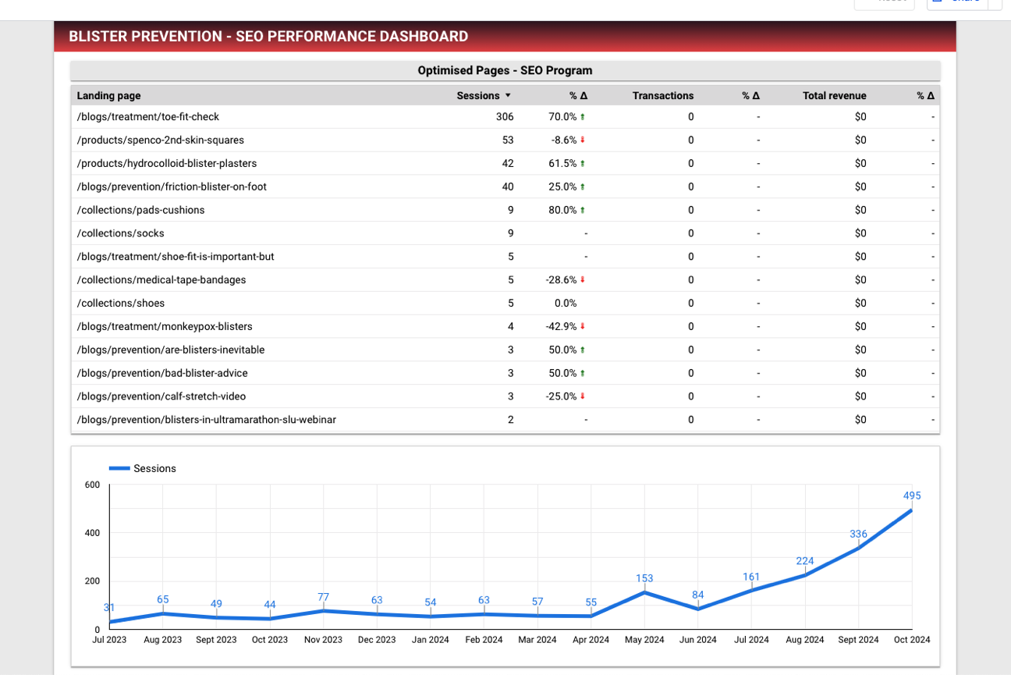Sort table by Landing page header
Screen dimensions: 1011x675
(108, 96)
